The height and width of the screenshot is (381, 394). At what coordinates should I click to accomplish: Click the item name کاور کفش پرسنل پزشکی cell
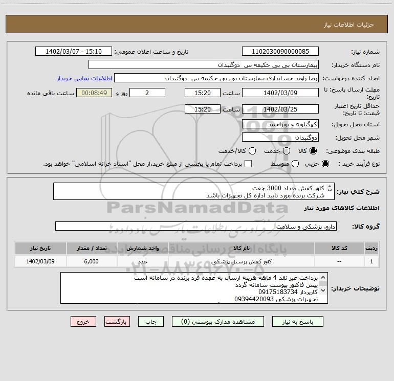241,261
